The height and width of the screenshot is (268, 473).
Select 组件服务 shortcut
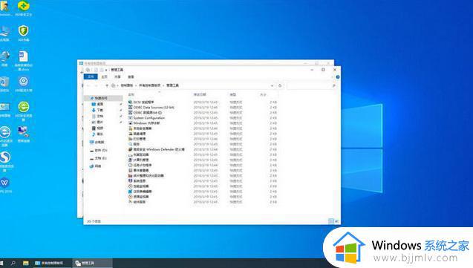click(137, 202)
